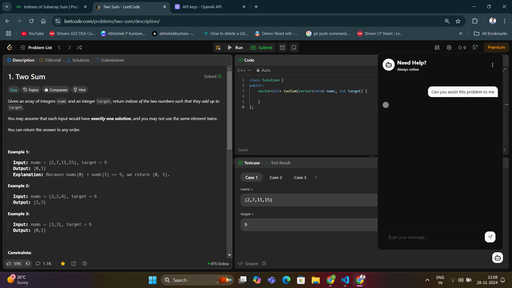Select Case 2 testcase tab
The height and width of the screenshot is (288, 512).
click(x=275, y=177)
